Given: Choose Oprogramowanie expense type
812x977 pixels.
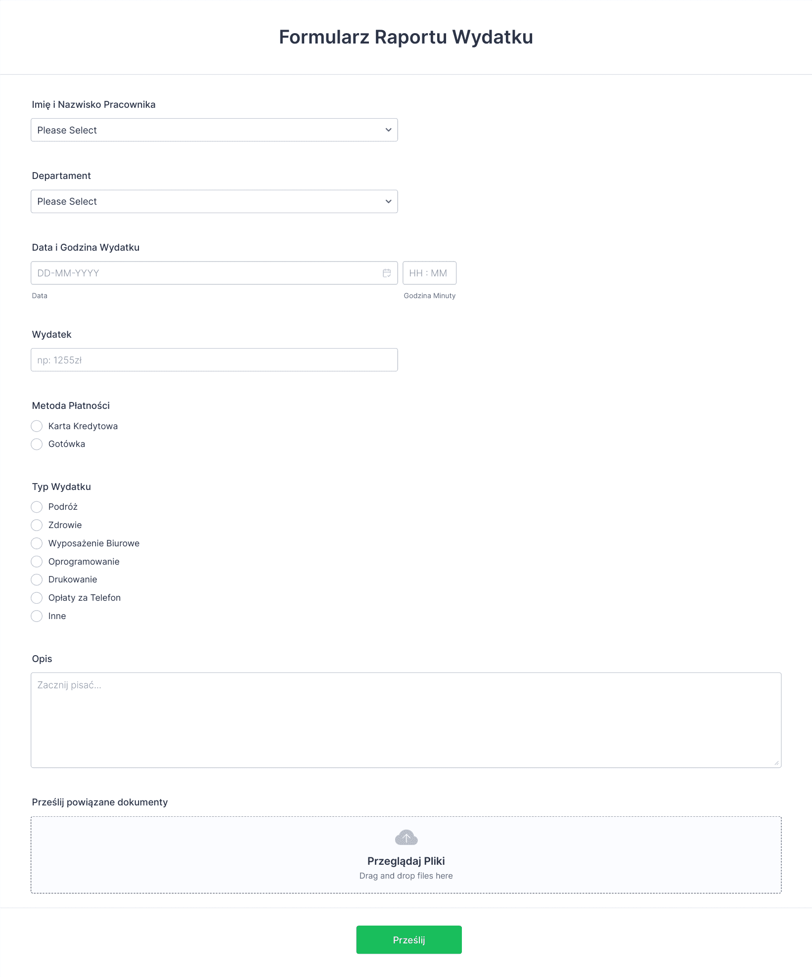Looking at the screenshot, I should pos(37,562).
